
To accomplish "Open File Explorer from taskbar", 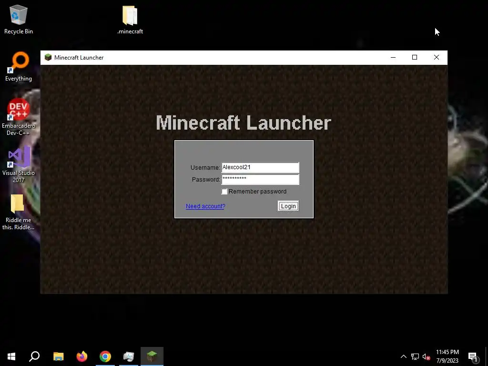I will (58, 356).
